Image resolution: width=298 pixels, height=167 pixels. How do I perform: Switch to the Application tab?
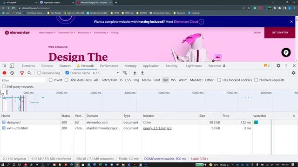point(151,66)
